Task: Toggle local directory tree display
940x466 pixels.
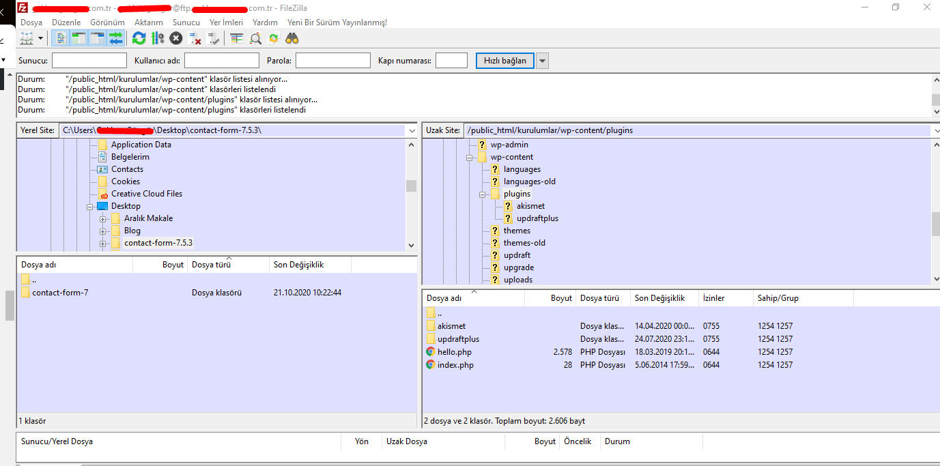Action: (x=79, y=38)
